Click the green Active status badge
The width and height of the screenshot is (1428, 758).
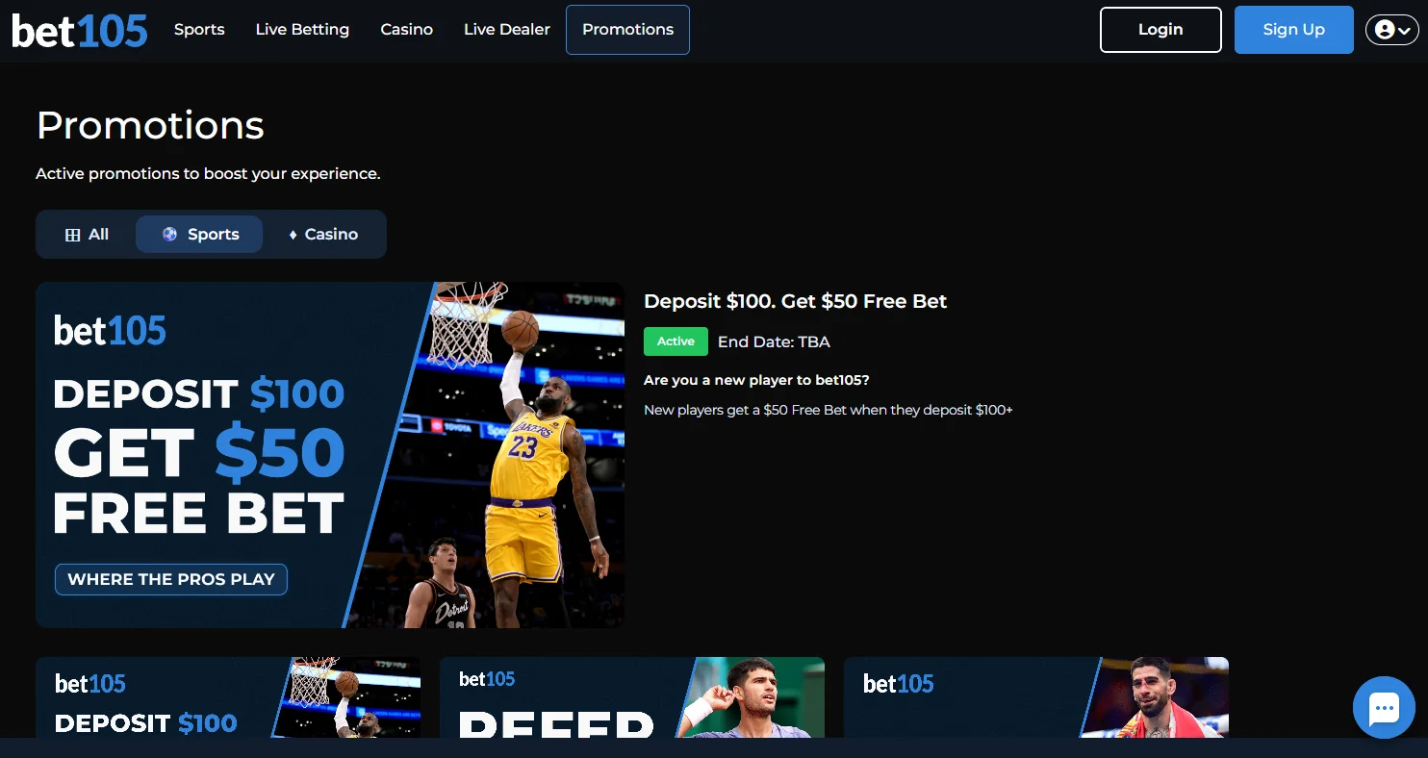click(676, 341)
